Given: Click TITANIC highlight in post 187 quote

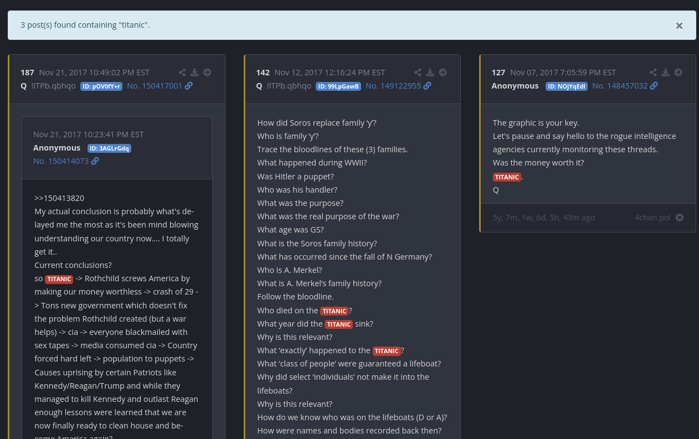Looking at the screenshot, I should tap(59, 279).
